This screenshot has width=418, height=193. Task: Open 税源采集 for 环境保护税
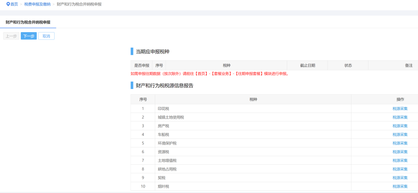pos(400,143)
